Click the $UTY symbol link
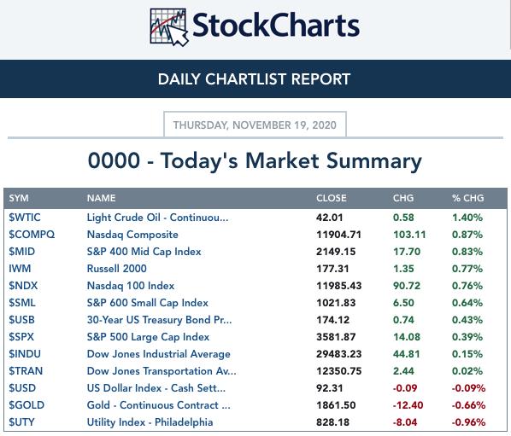Viewport: 511px width, 436px height. click(21, 422)
